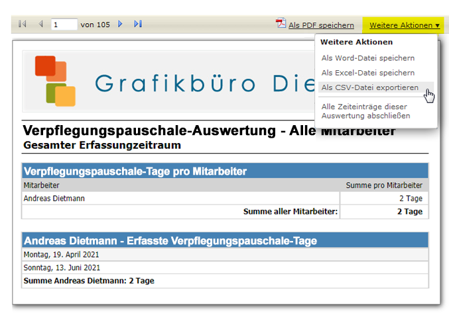
Task: Click 'Andreas Dietmann - Erfasste Verpflegungspauschale-Tage' header
Action: (170, 240)
